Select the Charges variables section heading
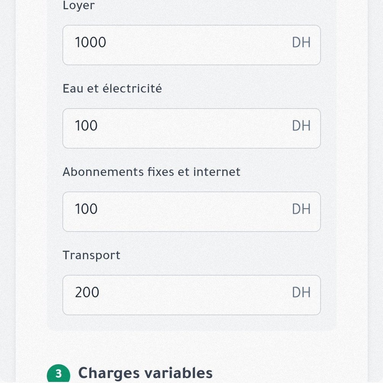The height and width of the screenshot is (383, 383). point(145,373)
